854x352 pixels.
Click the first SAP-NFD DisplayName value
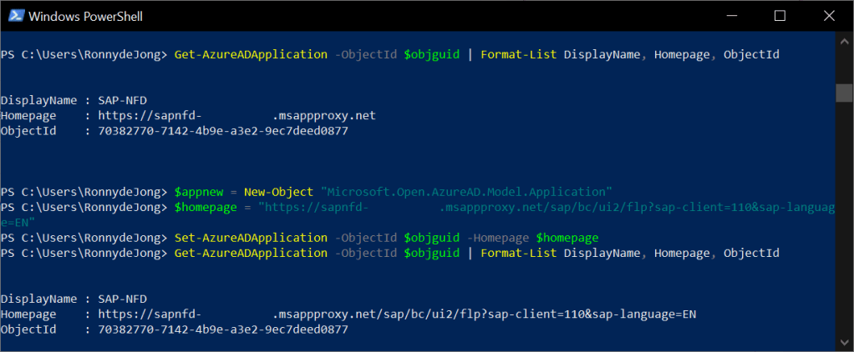tap(122, 100)
